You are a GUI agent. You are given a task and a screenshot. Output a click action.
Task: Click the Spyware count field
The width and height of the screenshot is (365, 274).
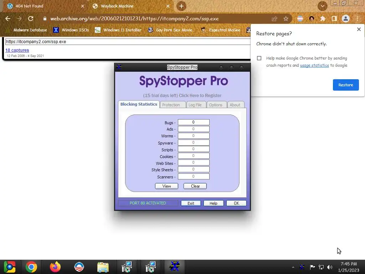click(x=194, y=142)
